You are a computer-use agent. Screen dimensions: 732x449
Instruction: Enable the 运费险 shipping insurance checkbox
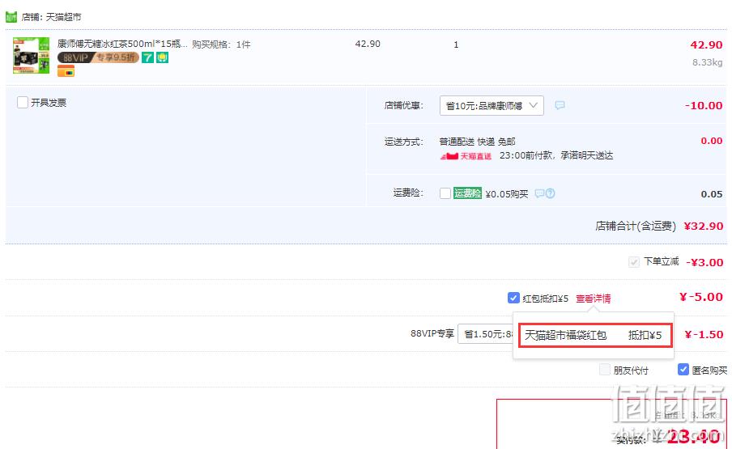click(x=445, y=193)
